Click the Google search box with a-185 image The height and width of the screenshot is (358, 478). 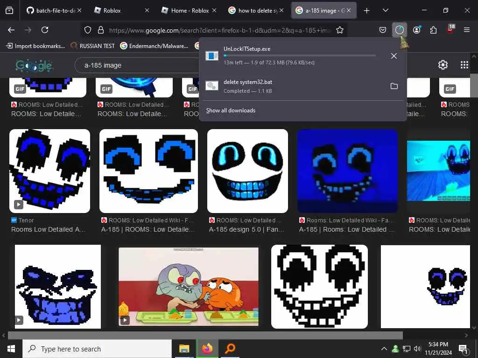point(137,65)
